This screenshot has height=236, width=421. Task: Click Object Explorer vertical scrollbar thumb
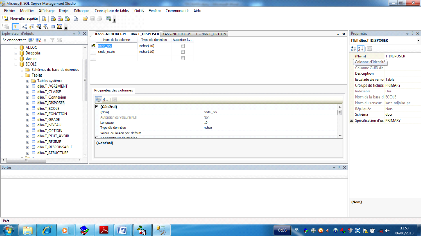pos(85,80)
